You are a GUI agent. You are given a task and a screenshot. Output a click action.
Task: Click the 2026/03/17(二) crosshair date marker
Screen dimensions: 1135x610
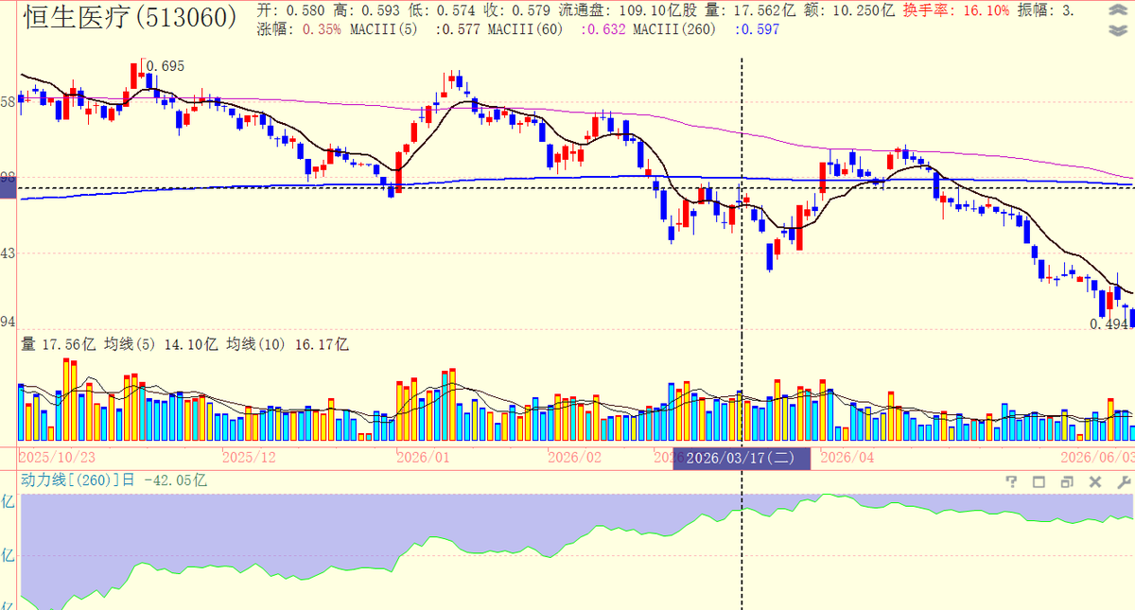pyautogui.click(x=741, y=459)
